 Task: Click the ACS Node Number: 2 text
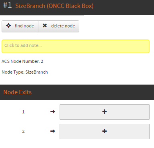point(22,61)
